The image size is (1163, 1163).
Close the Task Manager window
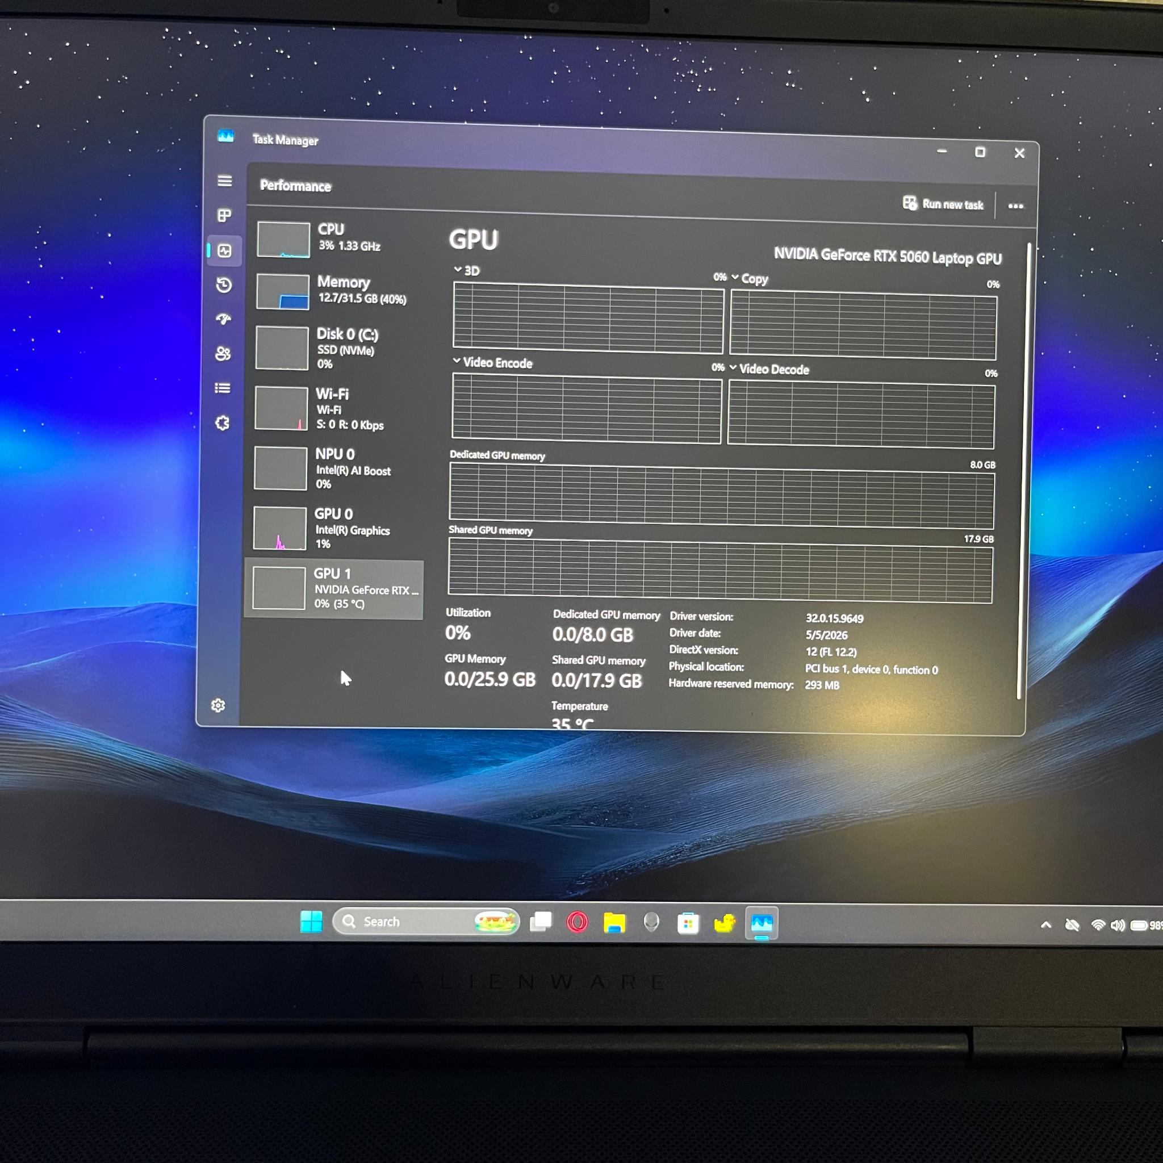[x=1019, y=153]
